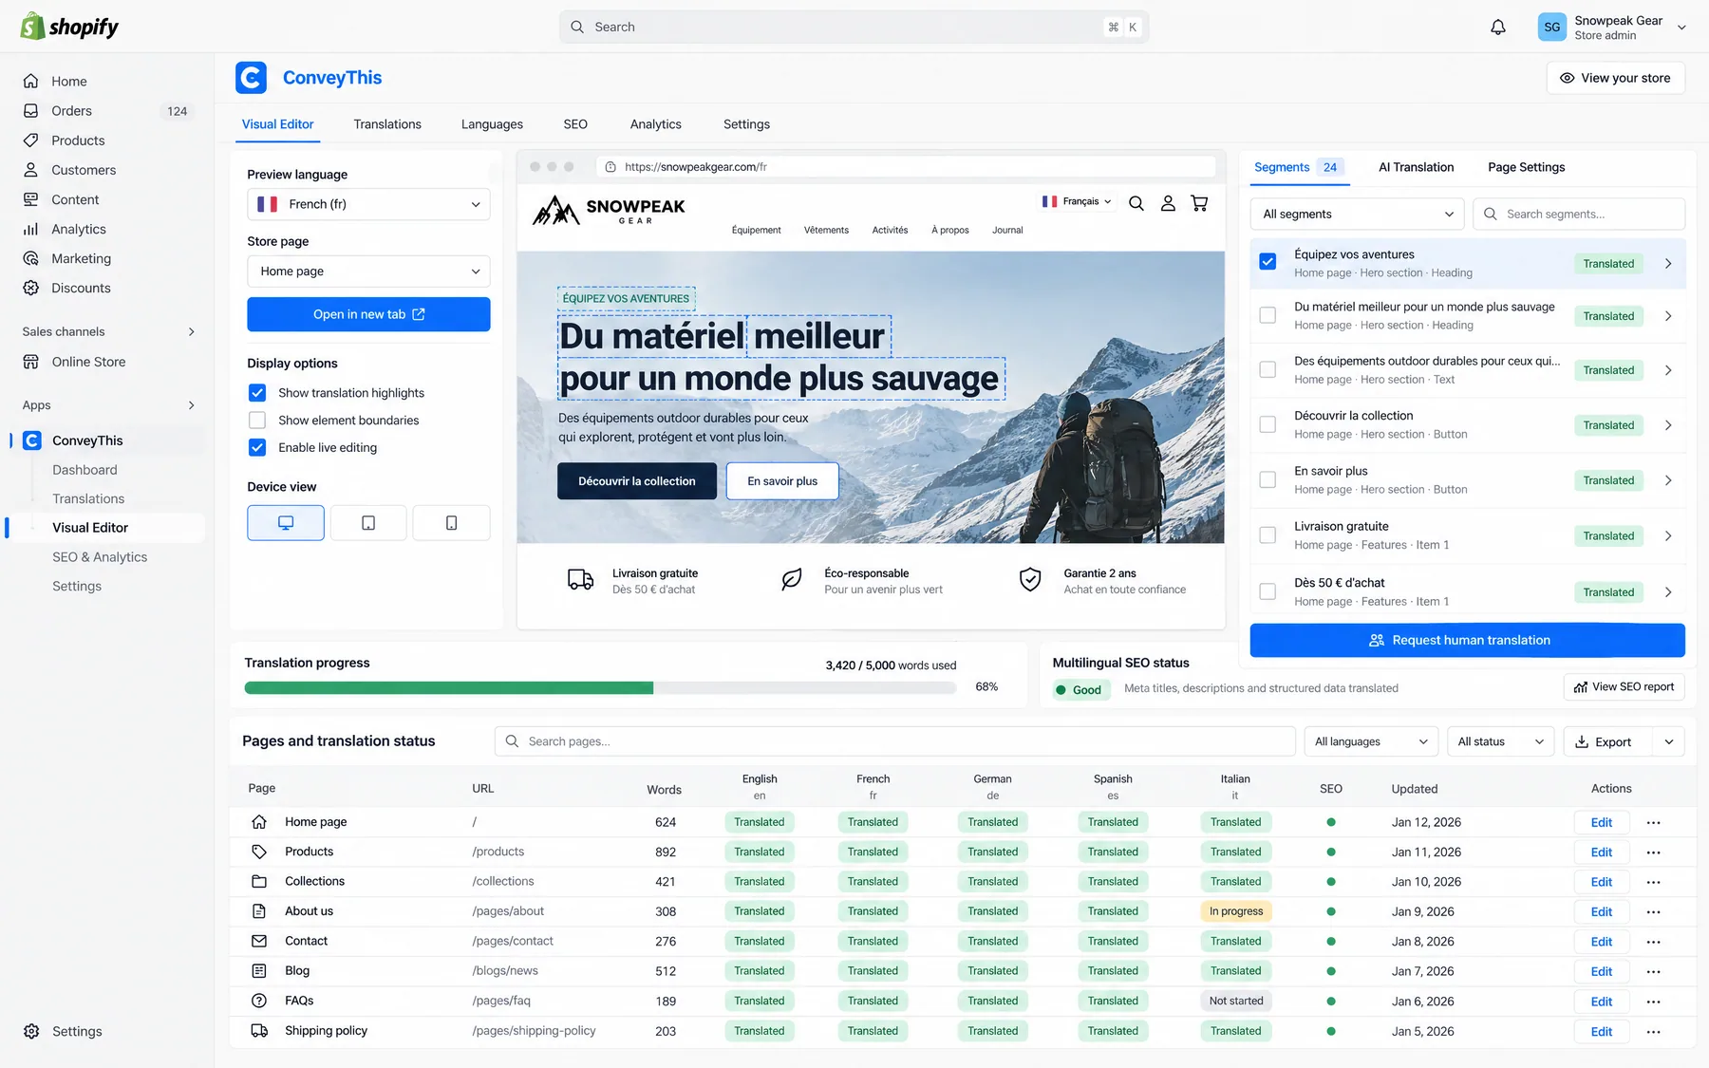This screenshot has height=1068, width=1709.
Task: Click Open in new tab button
Action: 368,314
